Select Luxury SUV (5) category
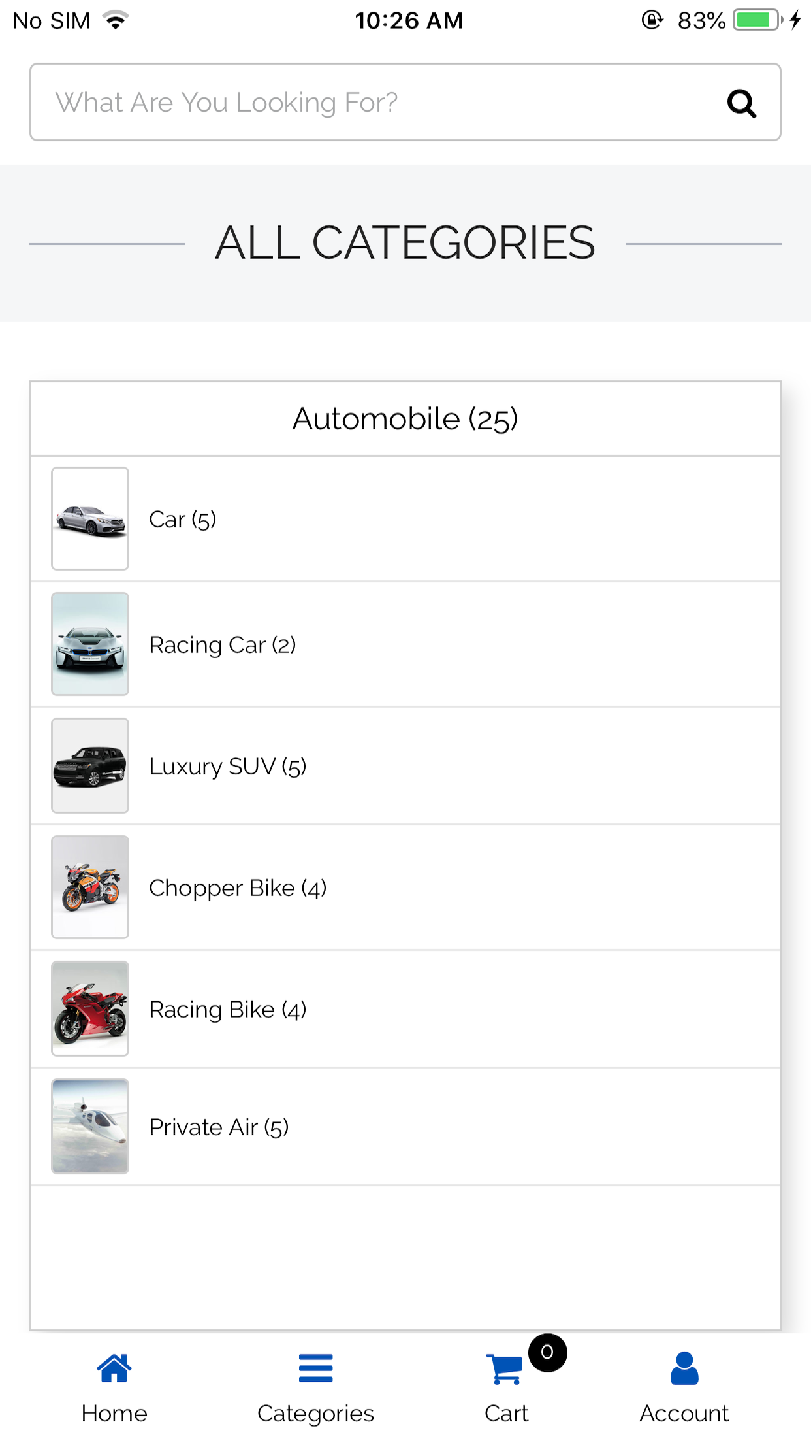The height and width of the screenshot is (1443, 811). [228, 766]
